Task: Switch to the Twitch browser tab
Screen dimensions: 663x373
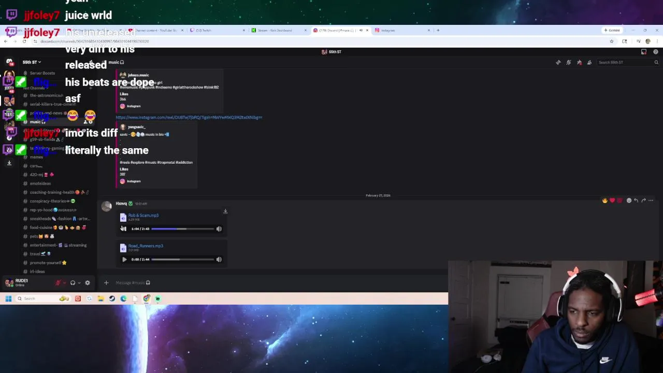Action: [218, 30]
